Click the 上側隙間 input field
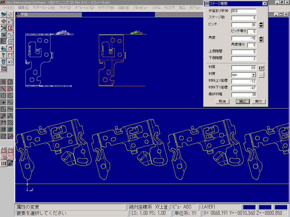This screenshot has width=290, height=217. click(244, 52)
